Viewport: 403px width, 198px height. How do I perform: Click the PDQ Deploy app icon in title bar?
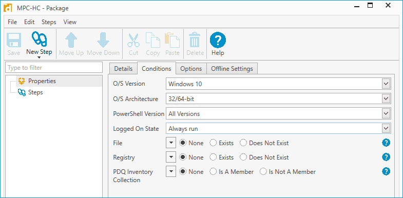point(8,8)
